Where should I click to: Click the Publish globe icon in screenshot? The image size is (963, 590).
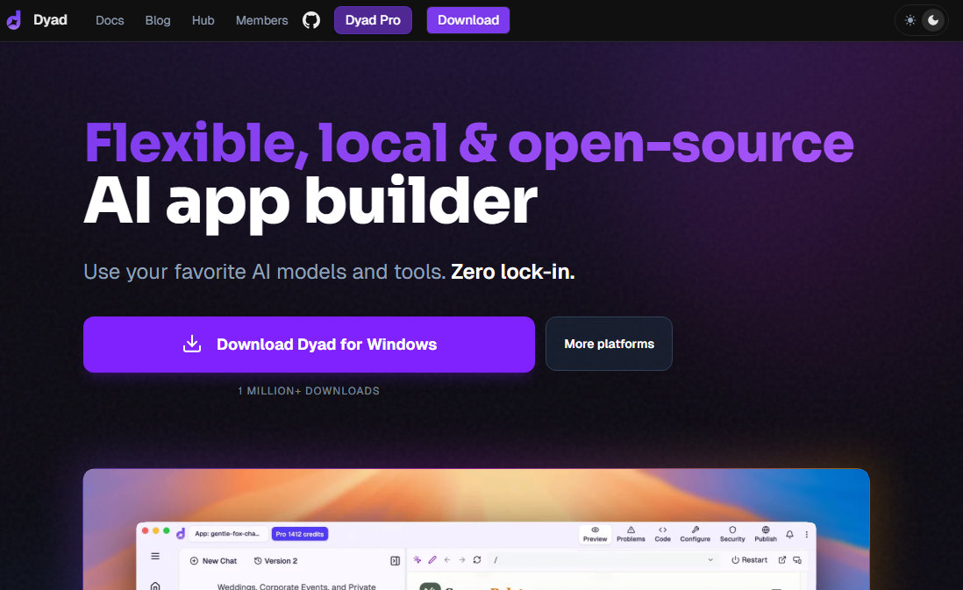(x=766, y=530)
